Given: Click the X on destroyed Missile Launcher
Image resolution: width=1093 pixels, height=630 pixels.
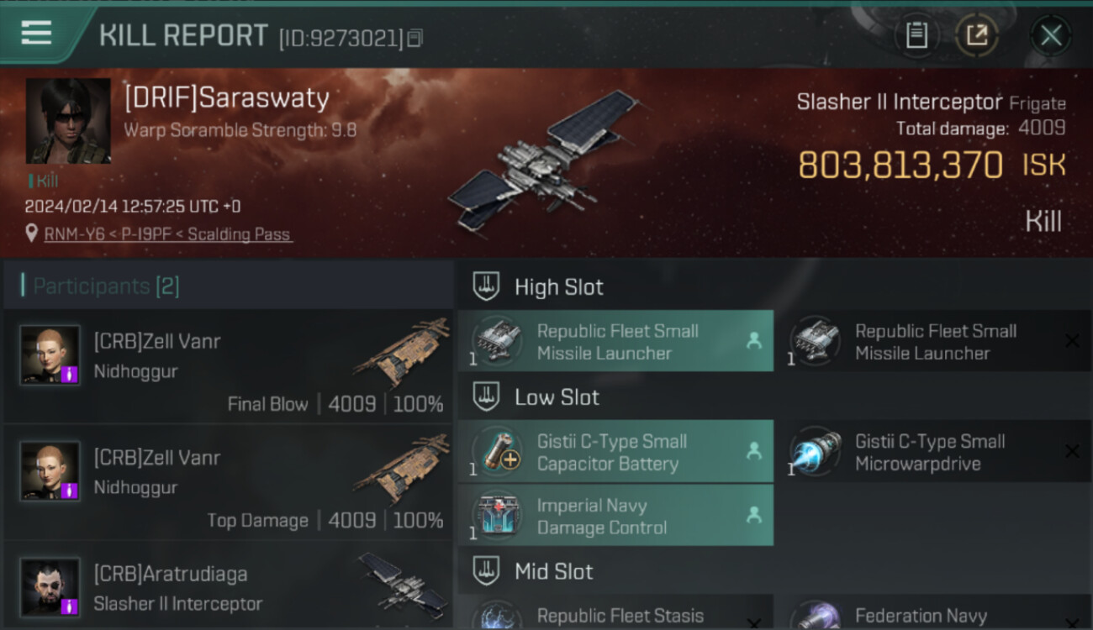Looking at the screenshot, I should (1072, 341).
